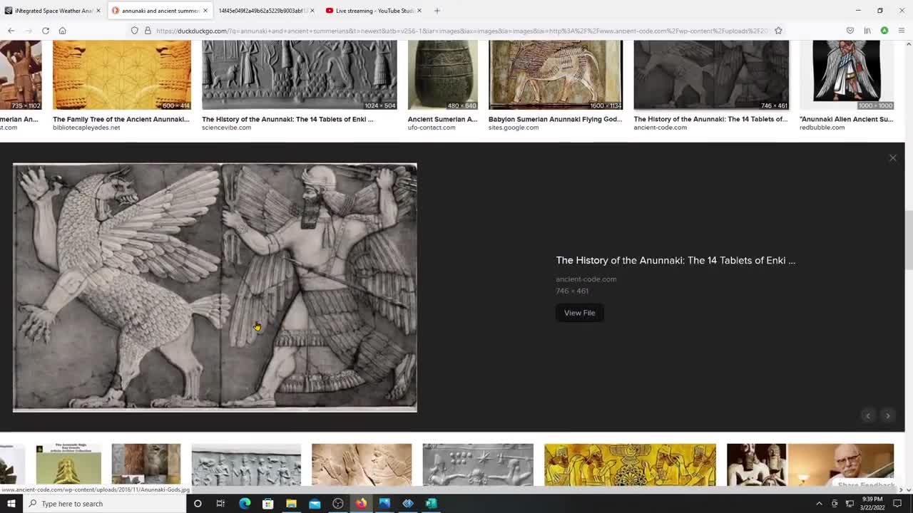
Task: Select the yellow Anunnaki gods painting thumbnail
Action: coord(630,465)
